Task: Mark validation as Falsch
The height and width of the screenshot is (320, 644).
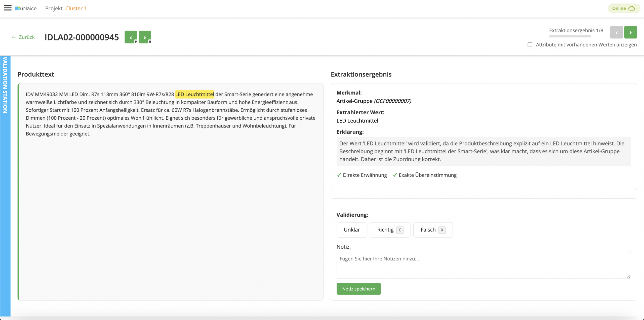Action: tap(433, 230)
